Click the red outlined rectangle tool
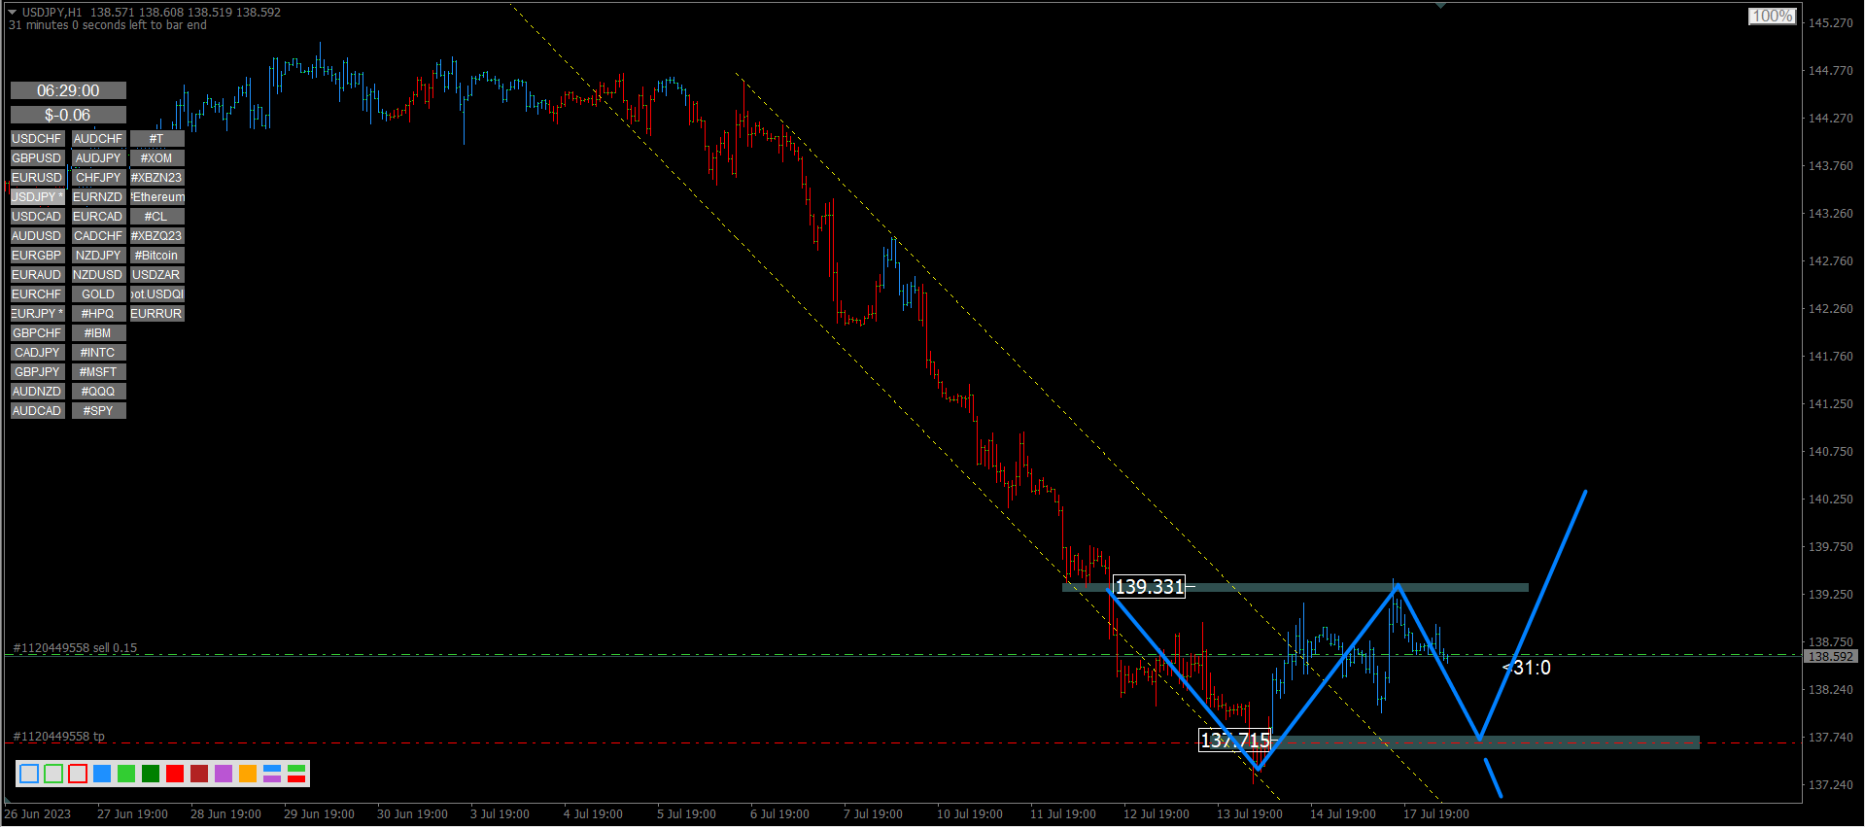 (78, 774)
